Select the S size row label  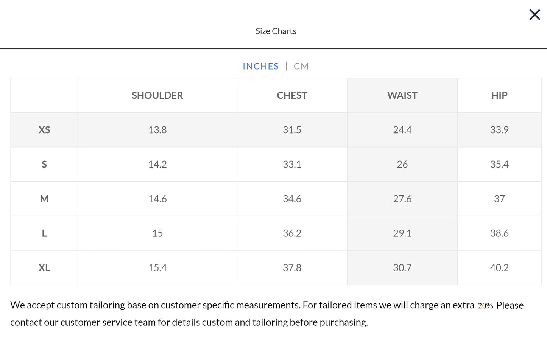click(x=44, y=164)
